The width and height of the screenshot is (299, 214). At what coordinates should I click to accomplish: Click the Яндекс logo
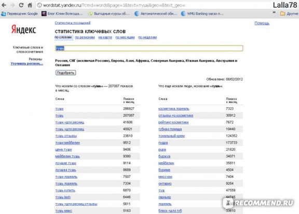pos(24,30)
